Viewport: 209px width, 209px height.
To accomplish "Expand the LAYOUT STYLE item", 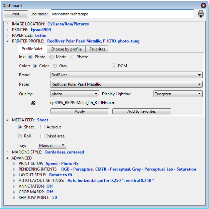I will pyautogui.click(x=14, y=175).
